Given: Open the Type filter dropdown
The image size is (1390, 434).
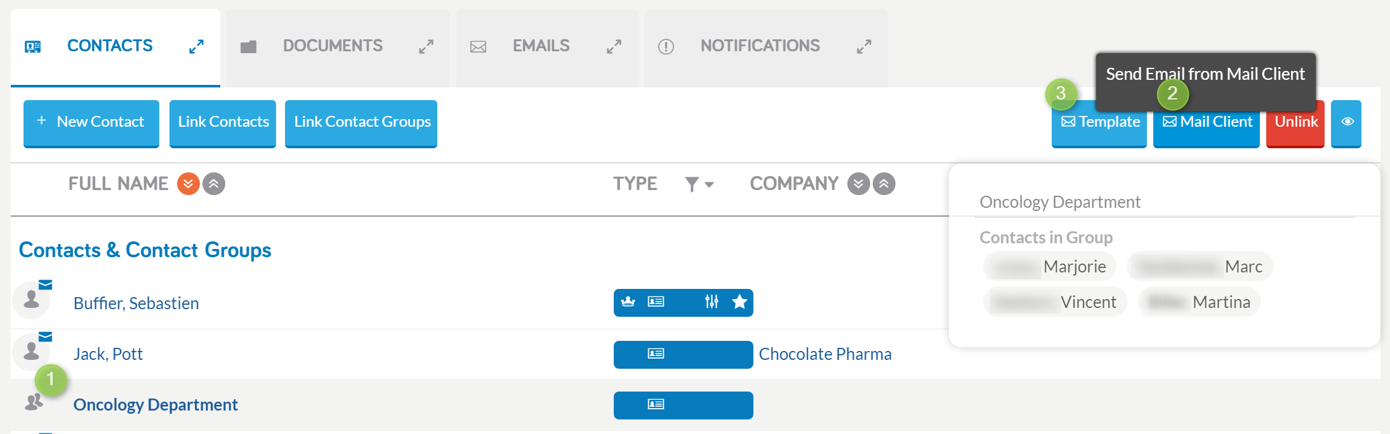Looking at the screenshot, I should (x=699, y=184).
